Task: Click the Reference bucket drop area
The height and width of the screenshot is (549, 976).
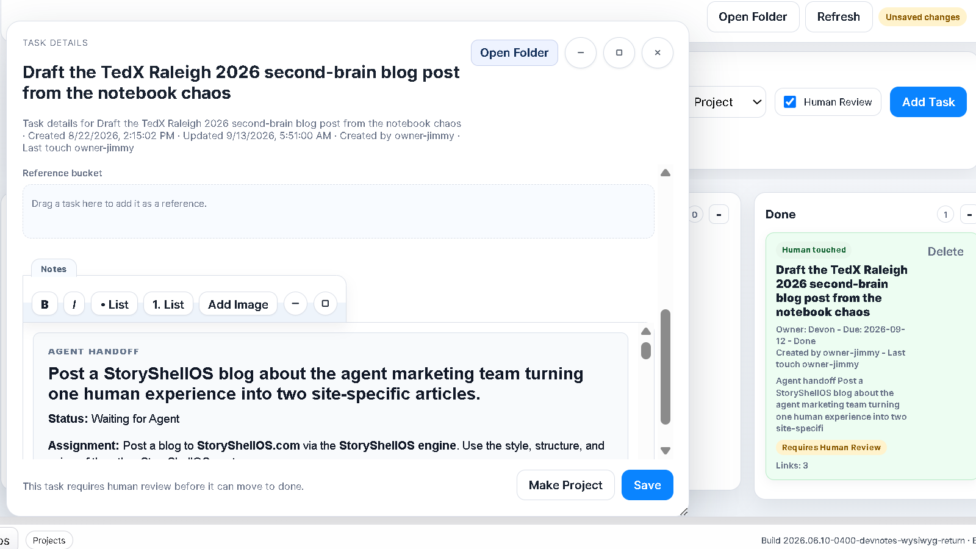Action: tap(339, 212)
